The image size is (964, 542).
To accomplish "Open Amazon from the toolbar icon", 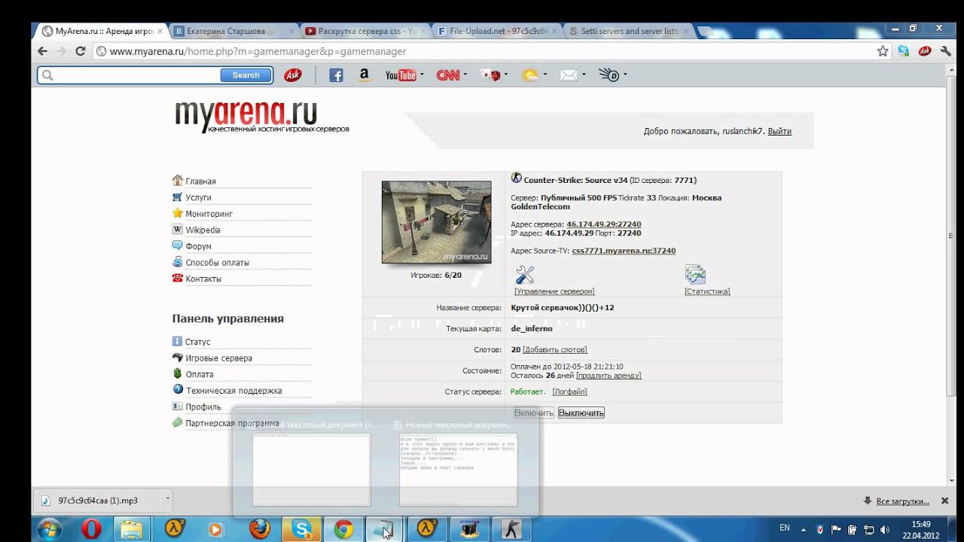I will point(365,75).
